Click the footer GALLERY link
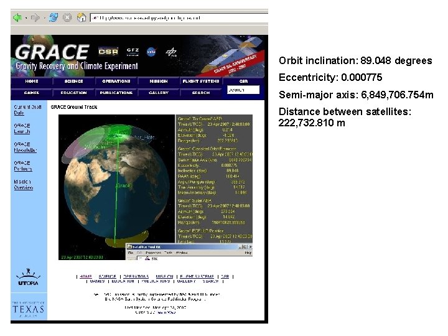Screen dimensions: 448x336 (x=186, y=281)
